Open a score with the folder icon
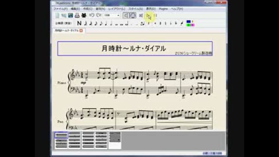 64,15
